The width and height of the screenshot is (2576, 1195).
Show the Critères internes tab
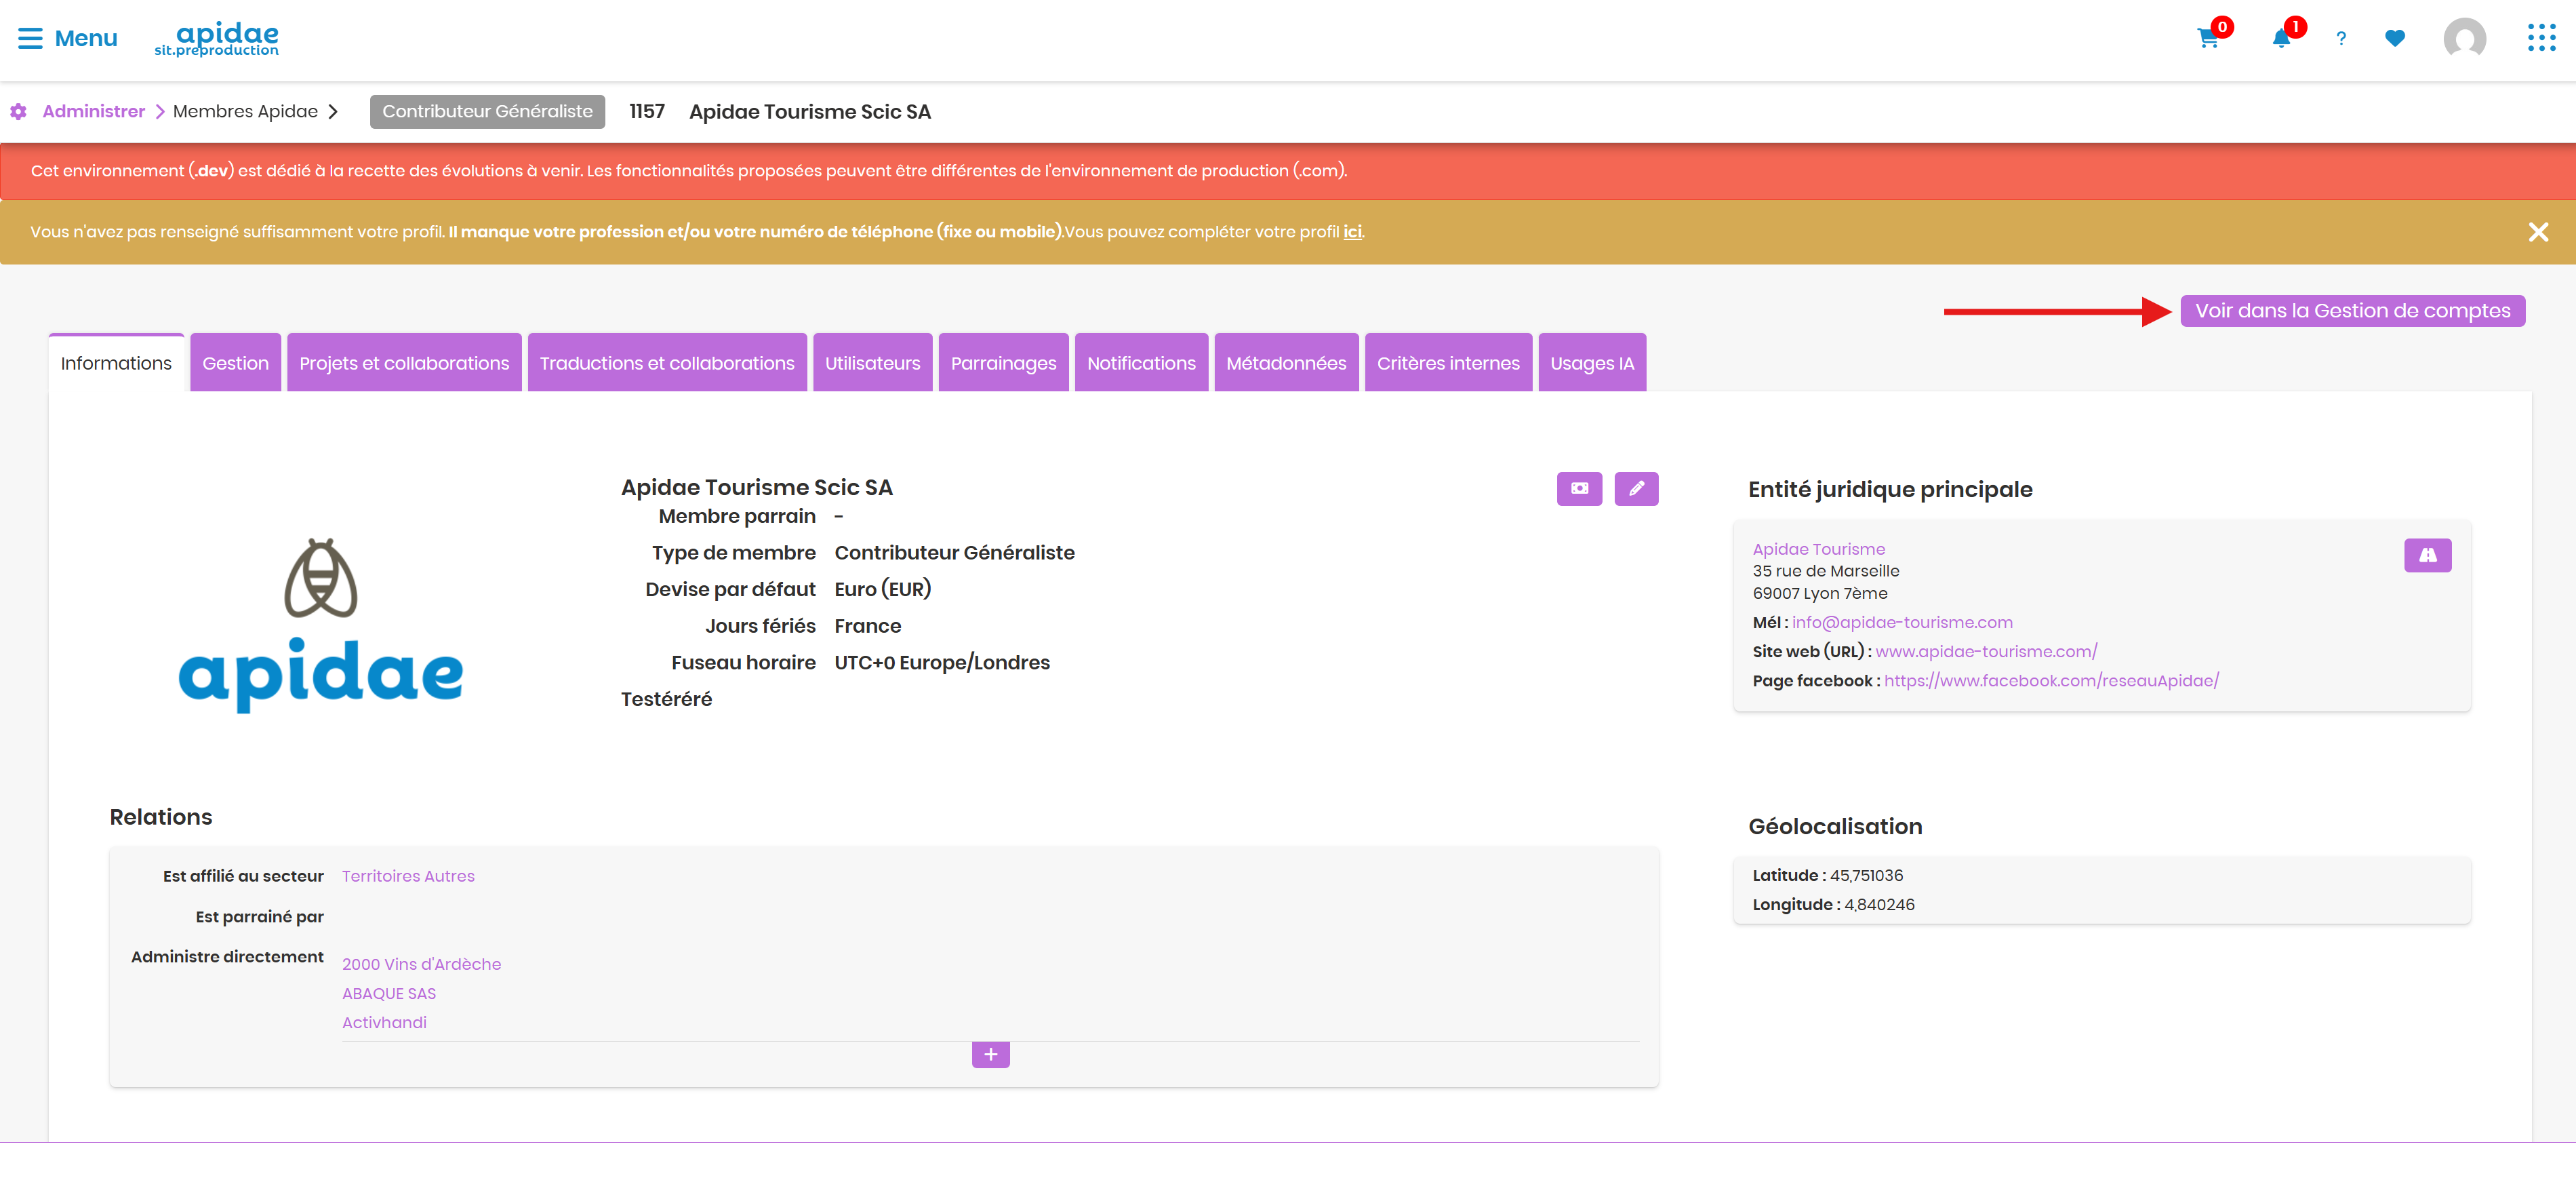click(x=1448, y=362)
